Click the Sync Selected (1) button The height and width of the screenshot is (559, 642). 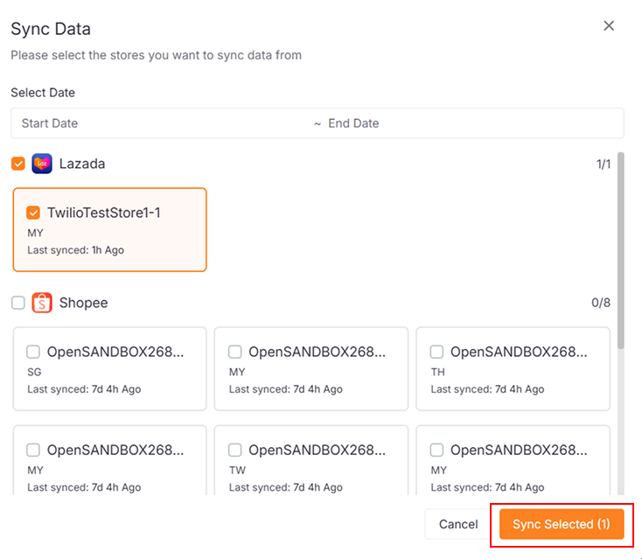(561, 524)
